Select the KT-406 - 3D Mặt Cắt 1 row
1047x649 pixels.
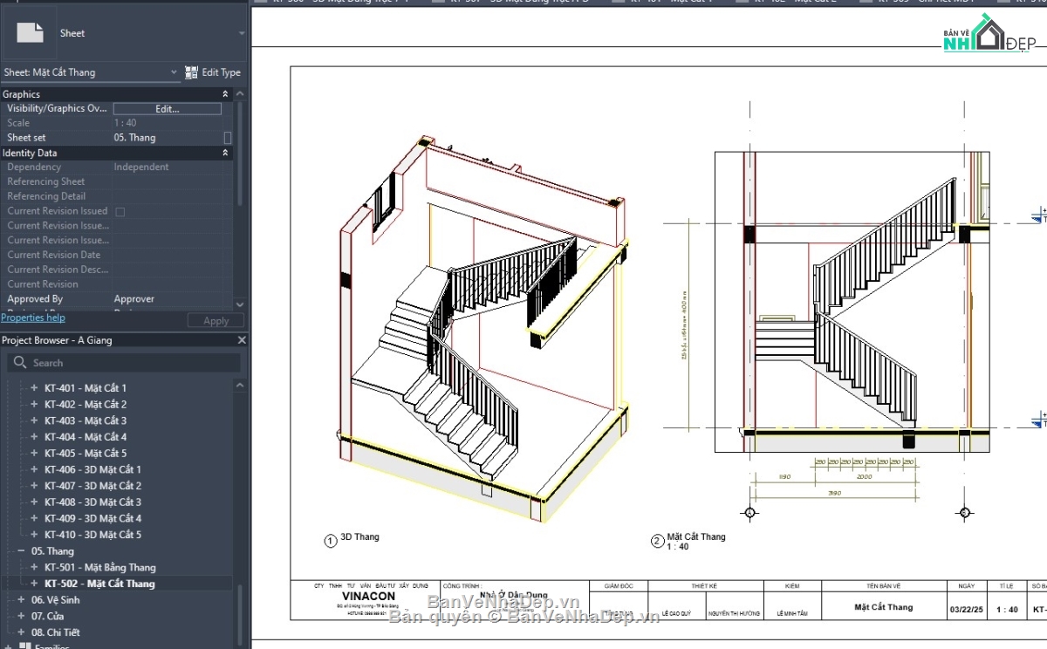click(x=92, y=469)
